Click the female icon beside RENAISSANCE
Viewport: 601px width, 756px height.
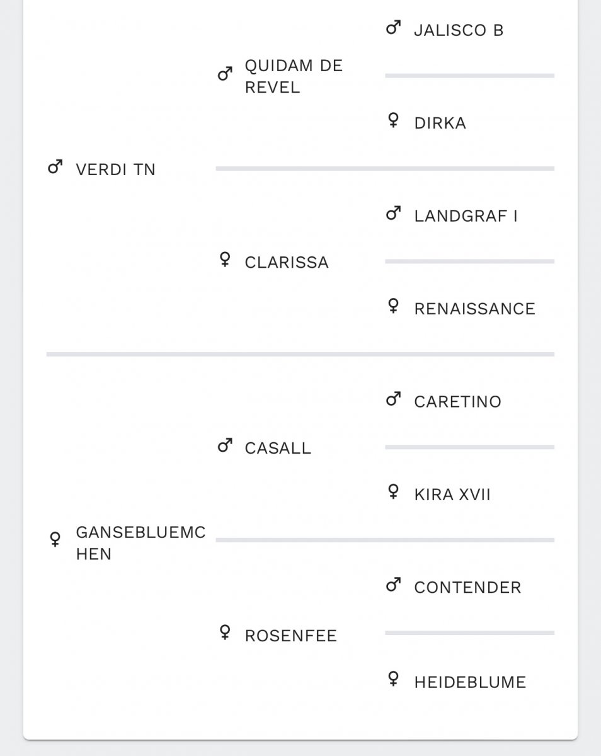[x=393, y=307]
